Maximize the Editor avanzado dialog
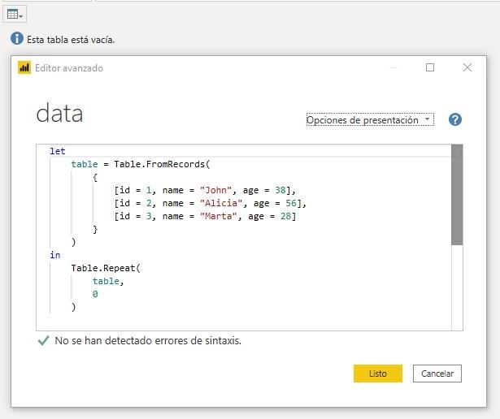500x419 pixels. [430, 68]
